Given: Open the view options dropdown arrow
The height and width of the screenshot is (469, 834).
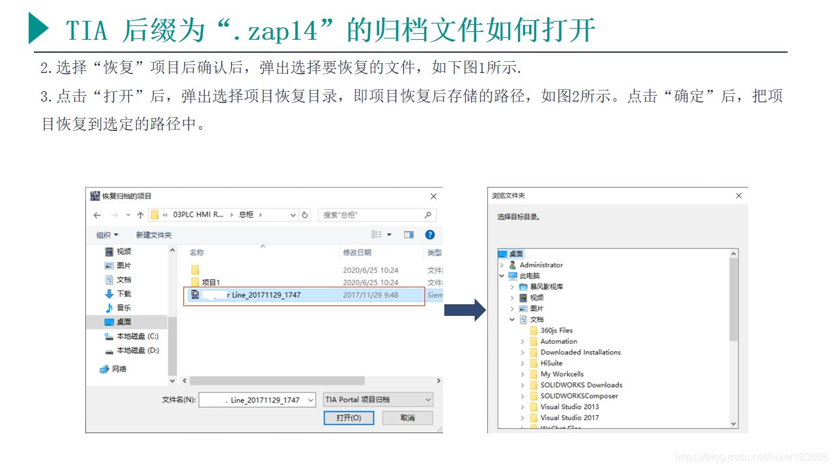Looking at the screenshot, I should pos(390,234).
